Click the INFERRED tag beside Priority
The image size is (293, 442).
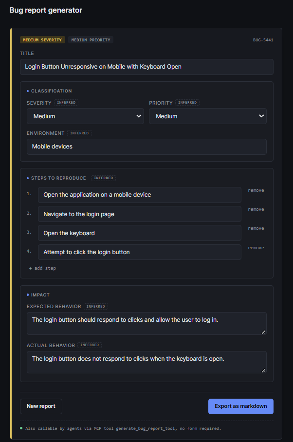(x=187, y=103)
